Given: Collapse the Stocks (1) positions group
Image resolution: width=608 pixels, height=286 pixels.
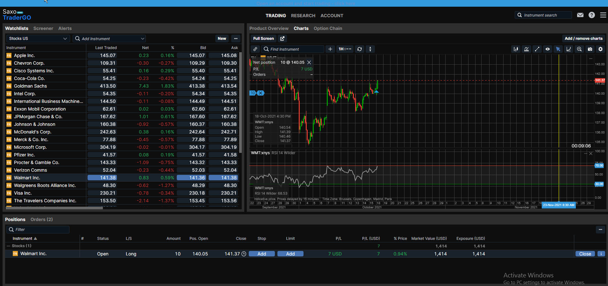Looking at the screenshot, I should click(8, 246).
